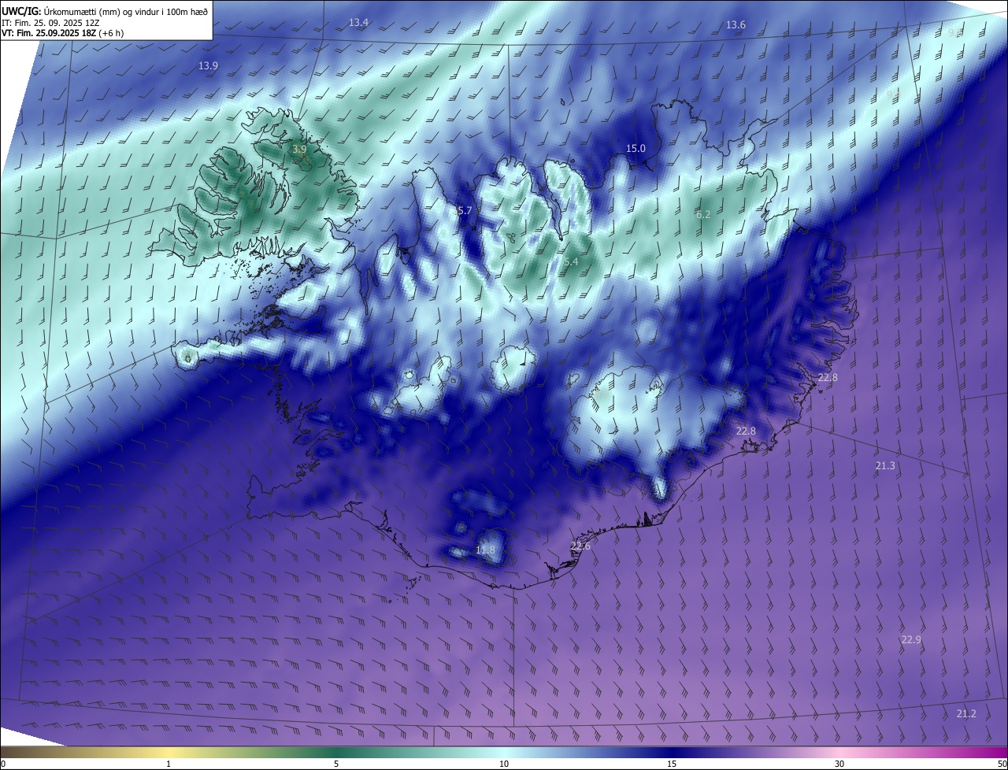Image resolution: width=1008 pixels, height=770 pixels.
Task: Click the 5.4 value label
Action: (x=571, y=262)
